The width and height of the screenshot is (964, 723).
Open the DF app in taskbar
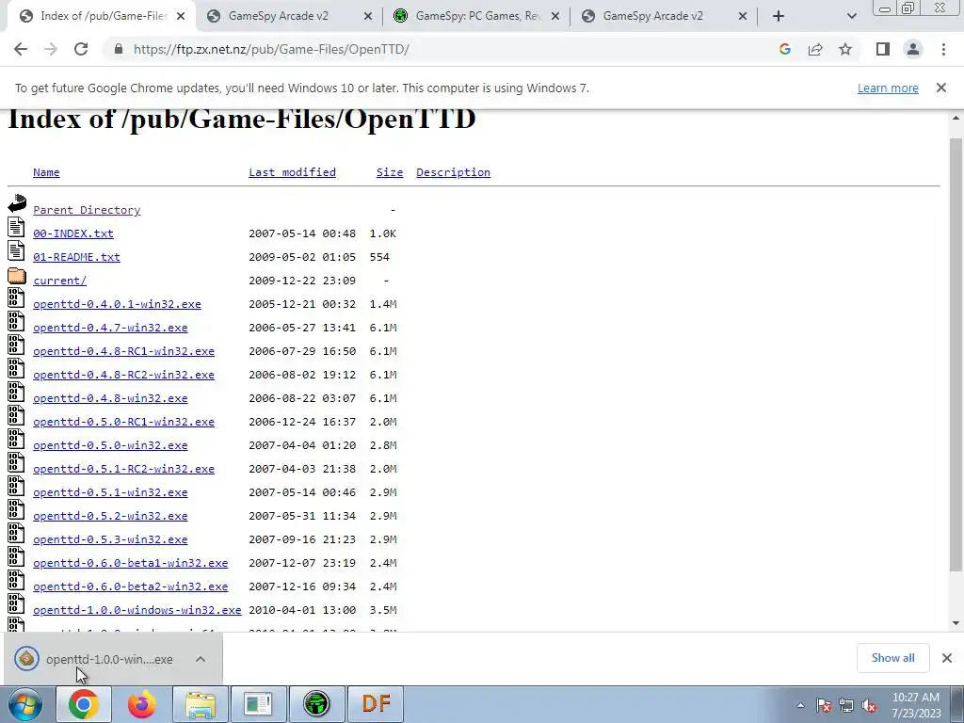(377, 704)
